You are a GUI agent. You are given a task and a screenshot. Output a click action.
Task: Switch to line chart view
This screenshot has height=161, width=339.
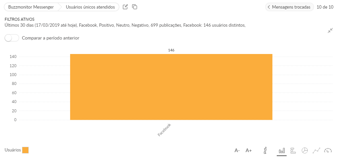tap(316, 150)
